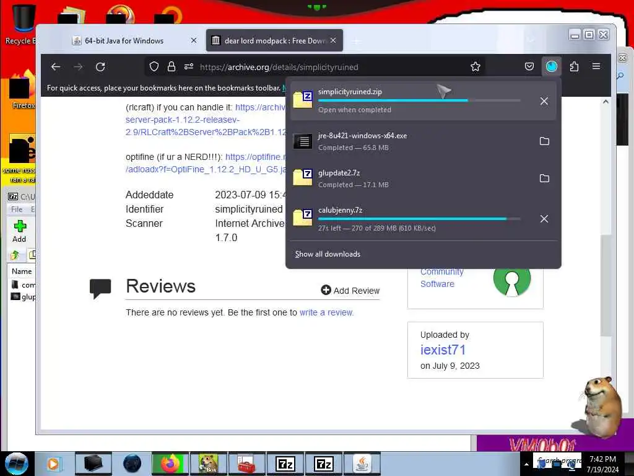Show glupdate2.7z in its folder
The image size is (634, 476).
pos(544,178)
